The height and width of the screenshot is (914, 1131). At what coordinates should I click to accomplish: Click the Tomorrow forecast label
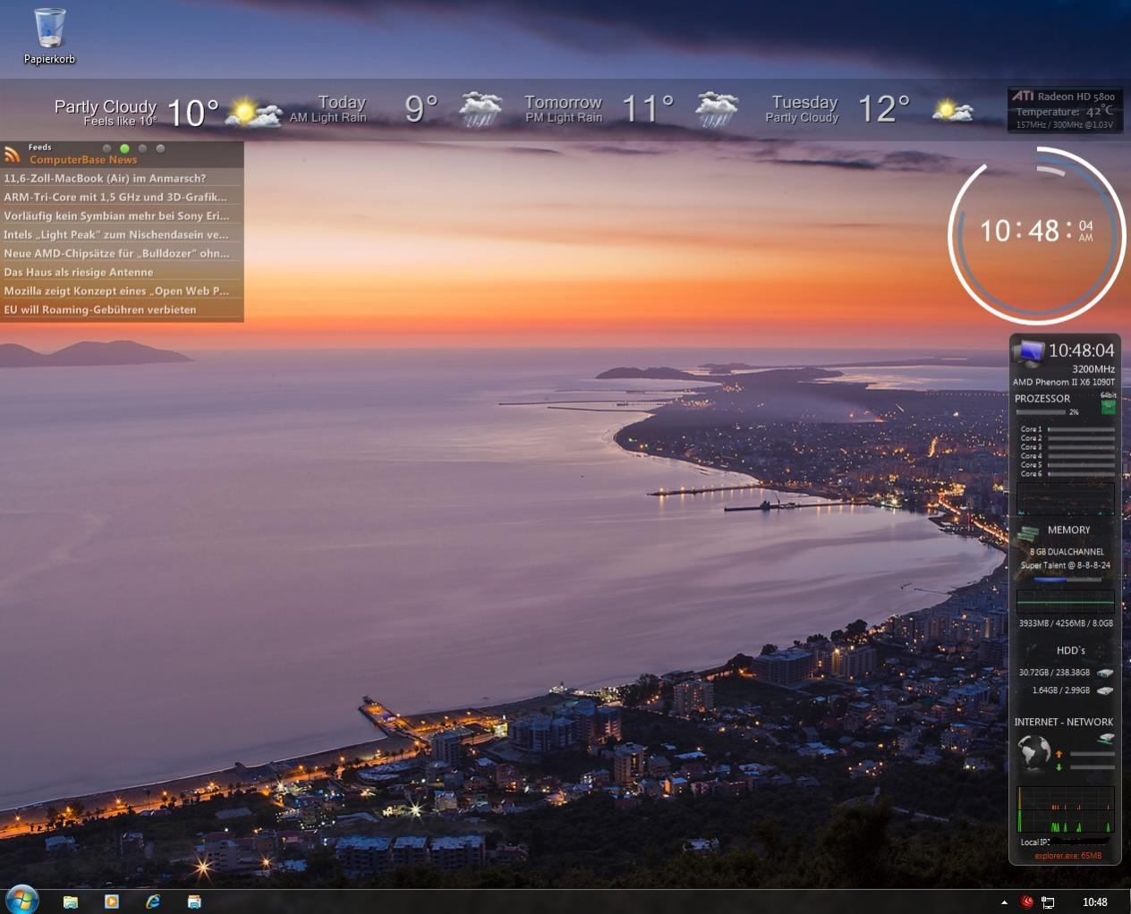click(x=563, y=102)
